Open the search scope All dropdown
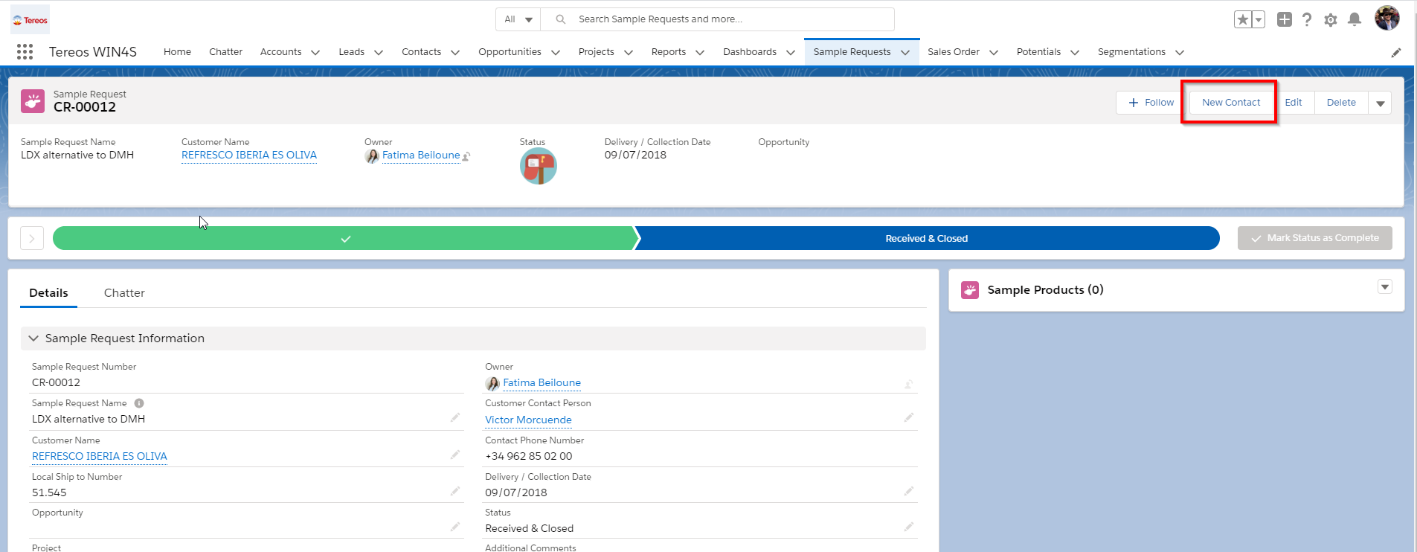 [518, 19]
